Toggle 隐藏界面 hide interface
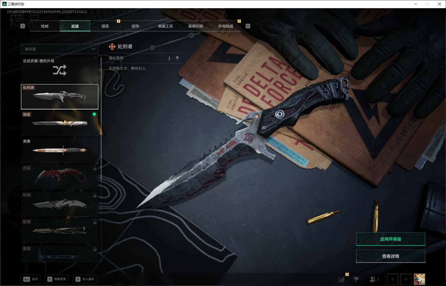The width and height of the screenshot is (446, 286). coord(56,279)
